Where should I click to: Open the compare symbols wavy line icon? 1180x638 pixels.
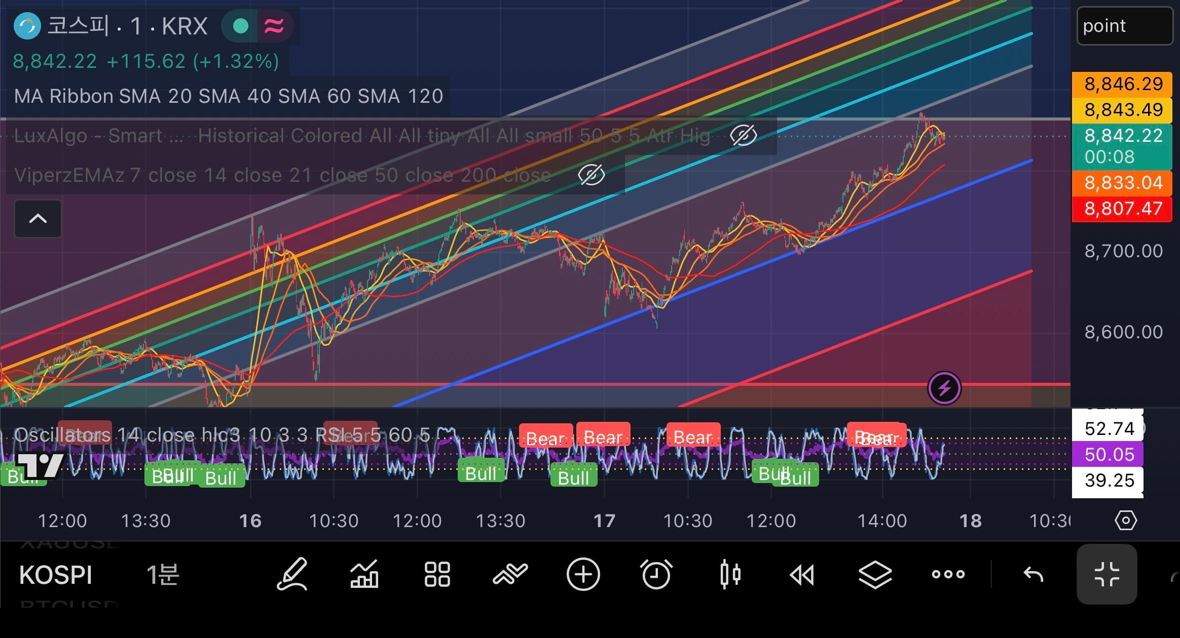pyautogui.click(x=510, y=574)
